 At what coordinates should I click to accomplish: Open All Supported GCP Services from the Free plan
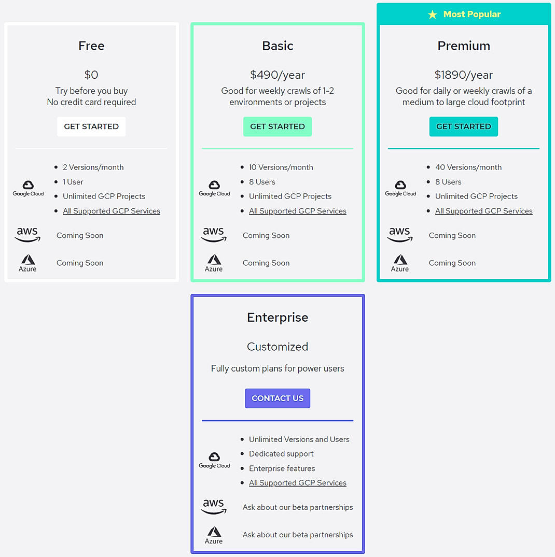pyautogui.click(x=111, y=211)
